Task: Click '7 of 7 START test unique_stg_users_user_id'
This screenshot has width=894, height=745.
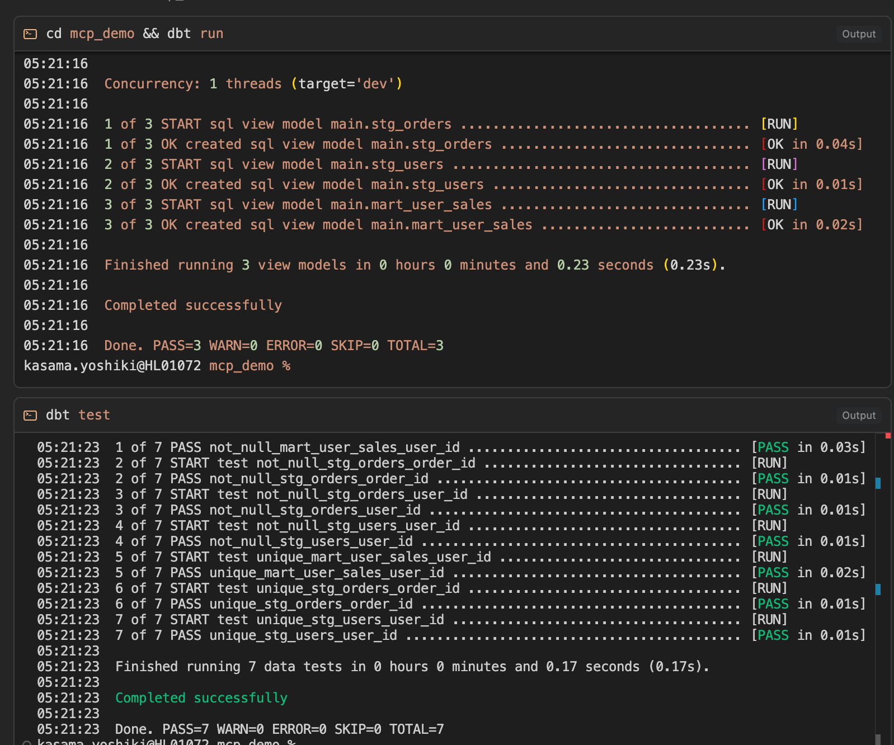Action: tap(280, 620)
